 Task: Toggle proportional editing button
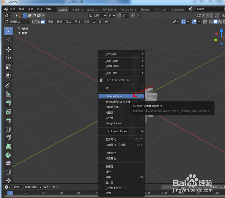tap(133, 15)
